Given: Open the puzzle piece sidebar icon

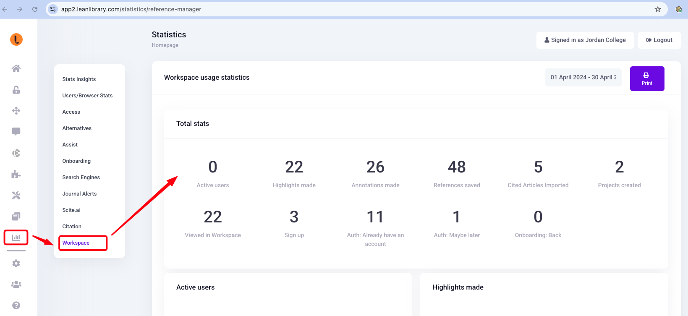Looking at the screenshot, I should pyautogui.click(x=16, y=174).
